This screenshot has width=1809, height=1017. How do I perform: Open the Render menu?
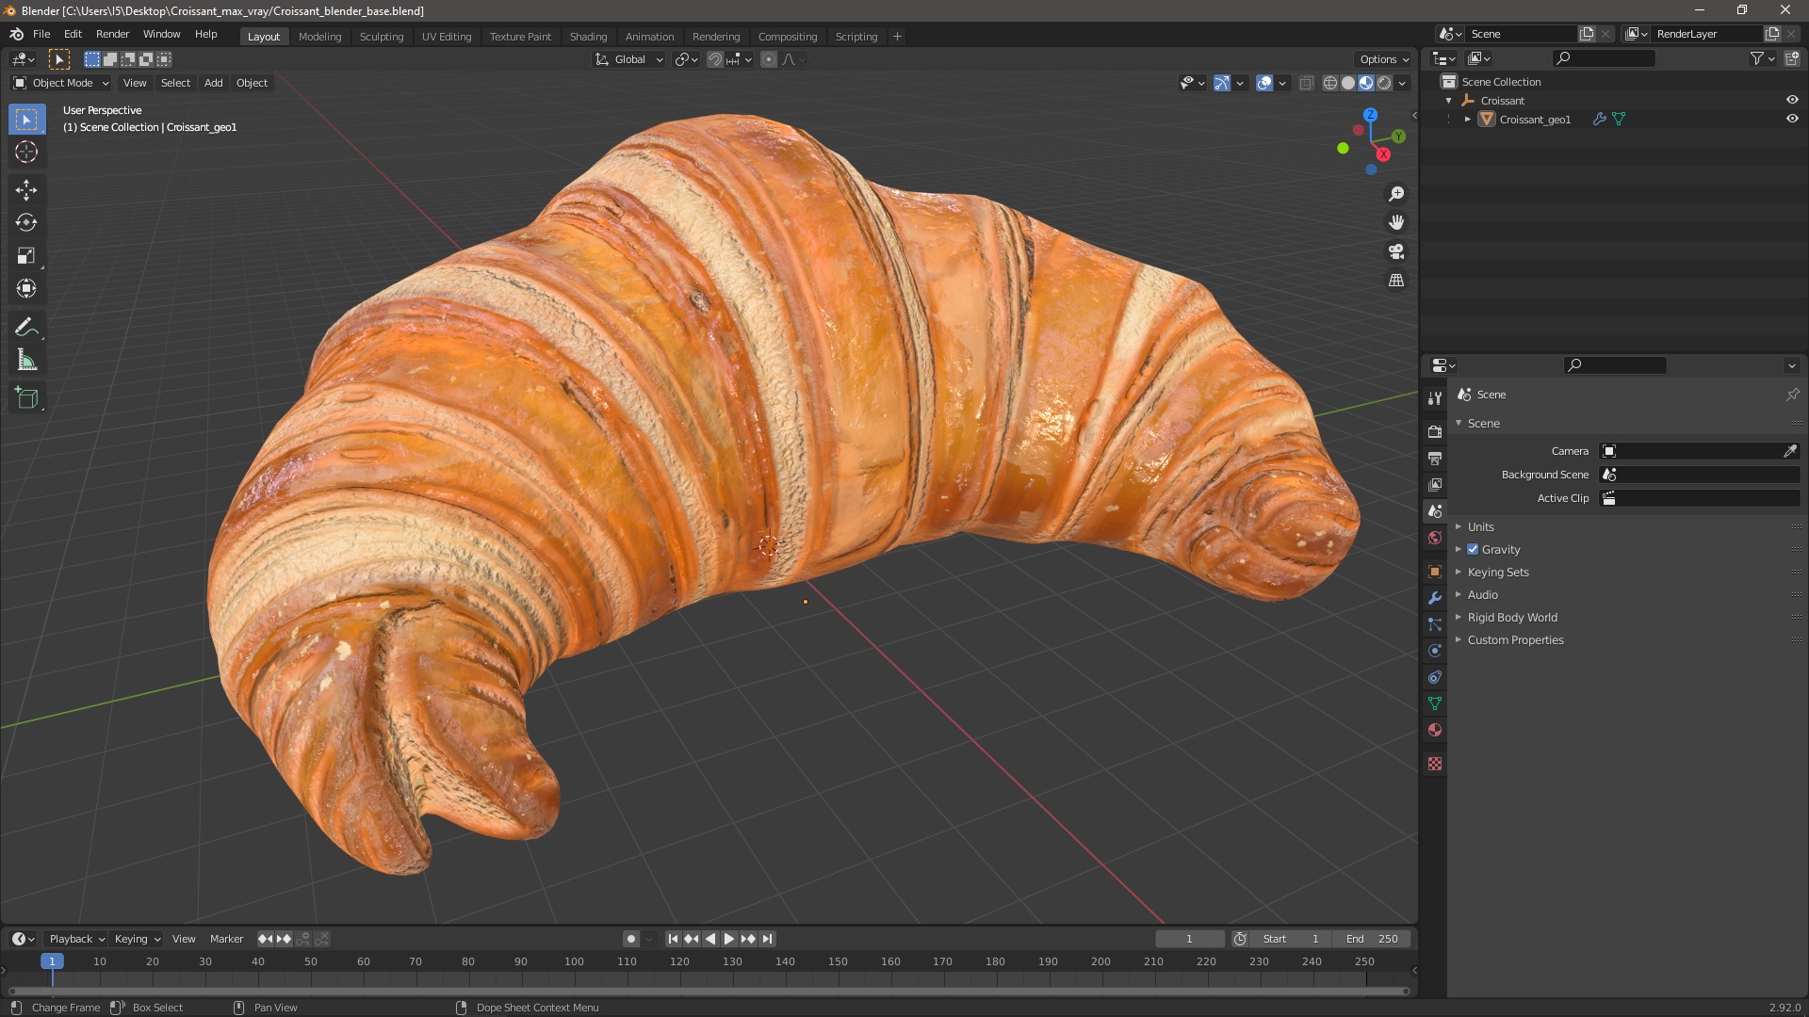point(112,34)
